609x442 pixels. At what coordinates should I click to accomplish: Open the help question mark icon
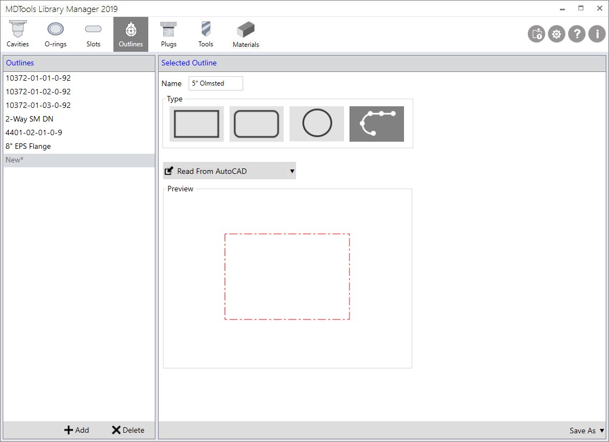point(577,34)
